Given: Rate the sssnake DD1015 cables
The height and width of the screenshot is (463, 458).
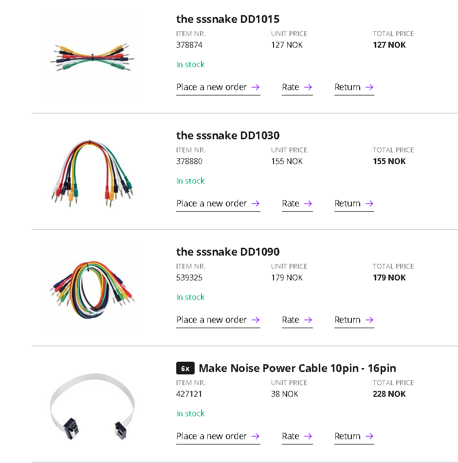Looking at the screenshot, I should coord(297,87).
